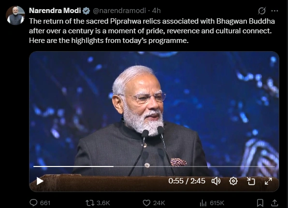Screen dimensions: 288x208
Task: Toggle picture-in-picture mode
Action: (251, 181)
